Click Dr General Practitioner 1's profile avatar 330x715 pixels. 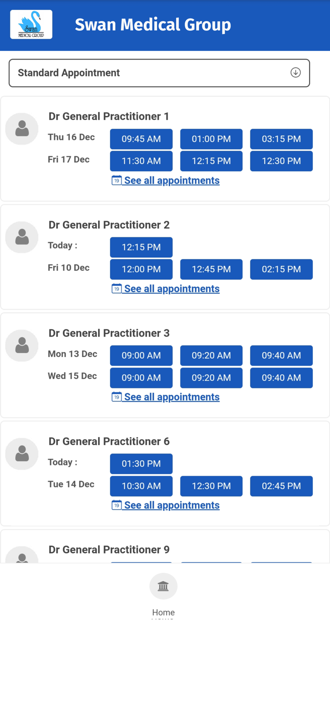21,129
